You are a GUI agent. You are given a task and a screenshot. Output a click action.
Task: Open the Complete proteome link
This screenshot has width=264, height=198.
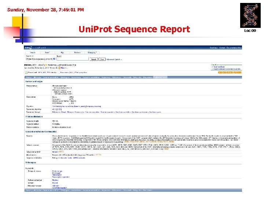(93, 106)
